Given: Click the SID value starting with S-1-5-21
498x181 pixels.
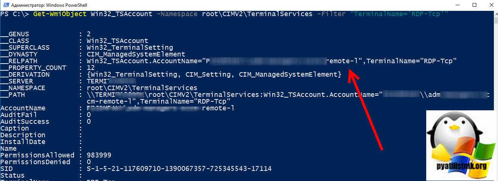Looking at the screenshot, I should [179, 169].
